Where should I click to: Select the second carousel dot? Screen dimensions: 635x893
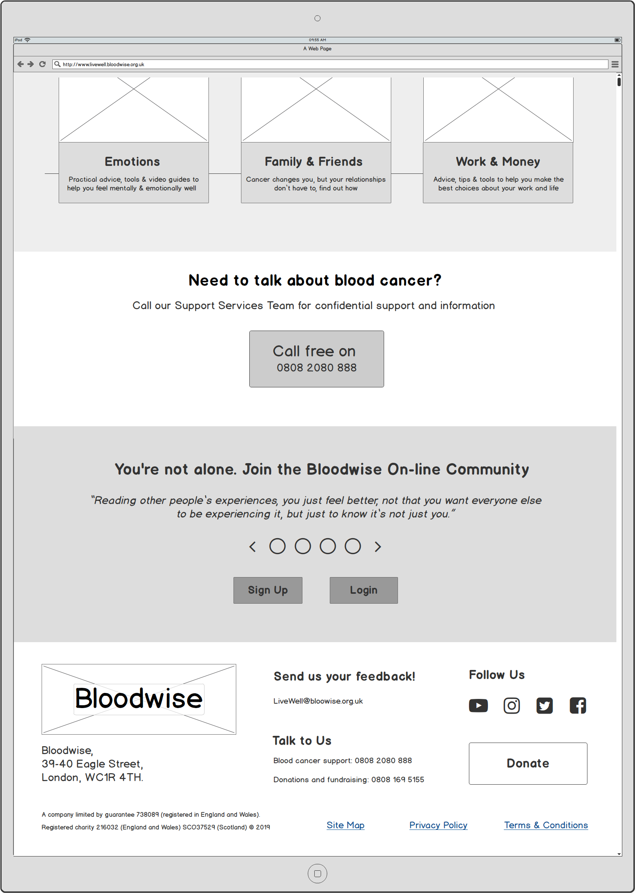click(303, 546)
